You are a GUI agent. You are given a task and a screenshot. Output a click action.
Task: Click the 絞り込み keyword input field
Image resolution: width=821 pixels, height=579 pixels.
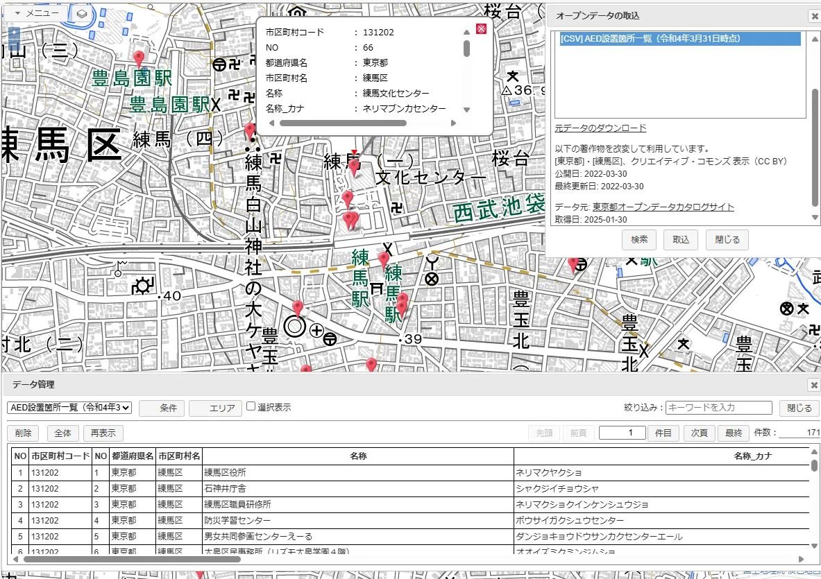[719, 408]
